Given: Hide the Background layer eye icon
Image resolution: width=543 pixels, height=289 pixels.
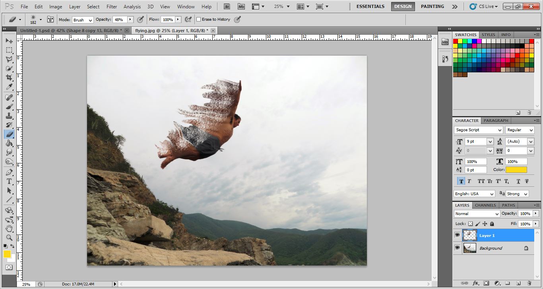Looking at the screenshot, I should click(457, 248).
